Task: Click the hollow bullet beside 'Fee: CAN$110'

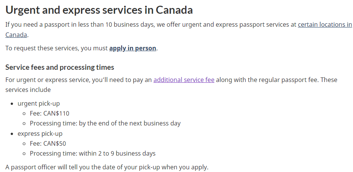Action: coord(24,114)
